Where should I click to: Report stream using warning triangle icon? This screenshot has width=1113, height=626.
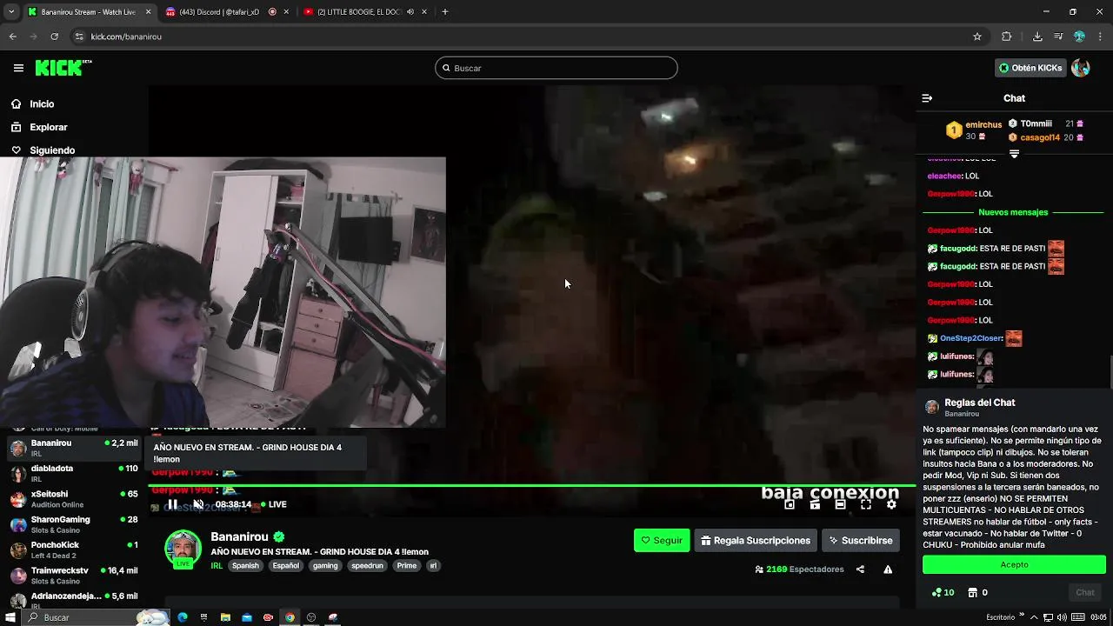888,569
